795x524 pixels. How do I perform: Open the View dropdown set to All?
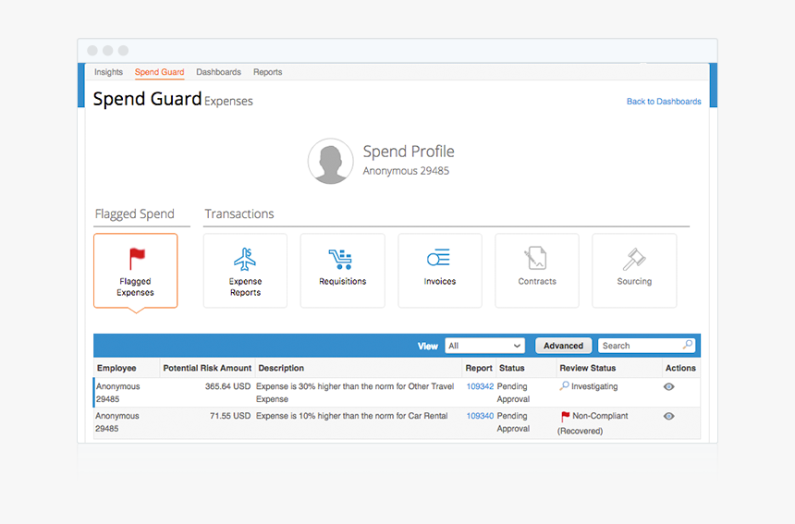click(x=484, y=346)
